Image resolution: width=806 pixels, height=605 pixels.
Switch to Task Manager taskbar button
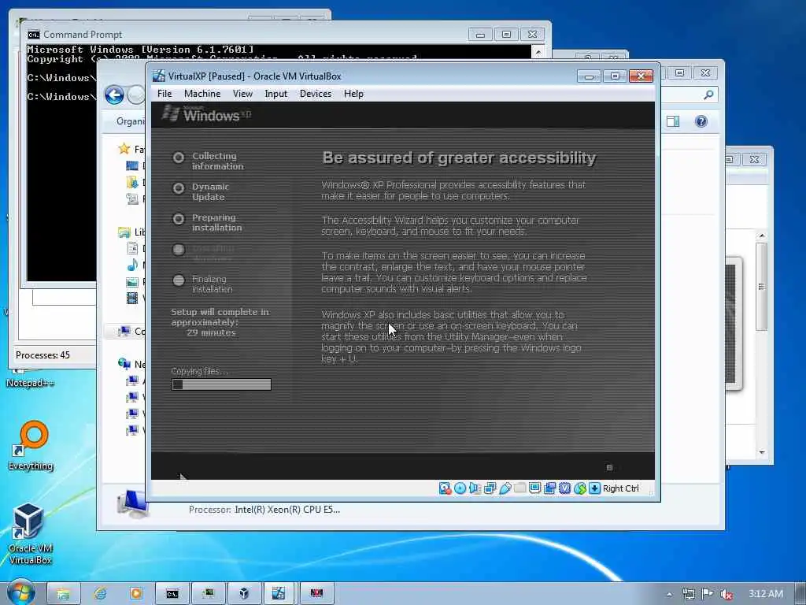208,594
